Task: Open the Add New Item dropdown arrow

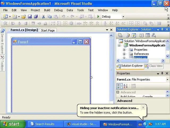Action: 19,17
